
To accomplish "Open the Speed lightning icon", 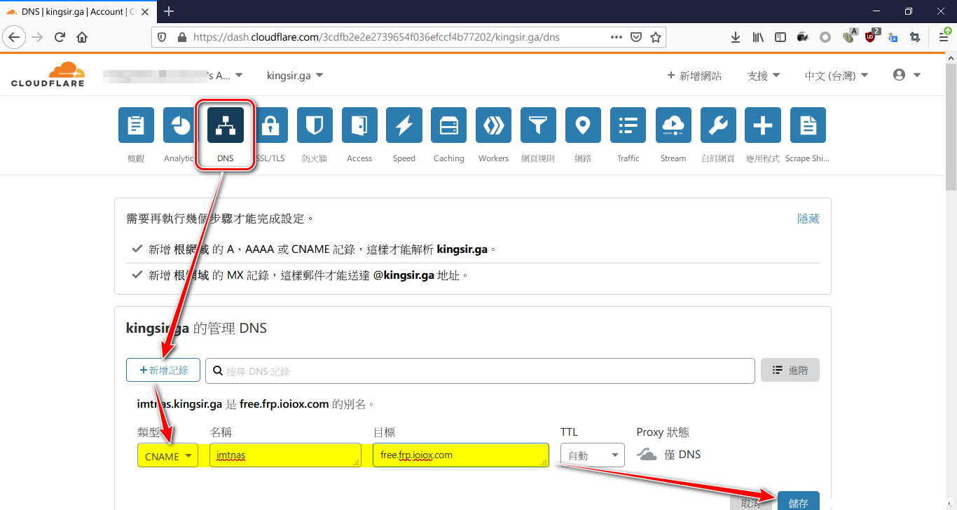I will click(x=404, y=125).
